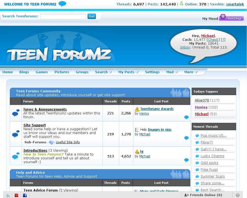The width and height of the screenshot is (247, 198).
Task: Open the Site Support forum
Action: [35, 125]
